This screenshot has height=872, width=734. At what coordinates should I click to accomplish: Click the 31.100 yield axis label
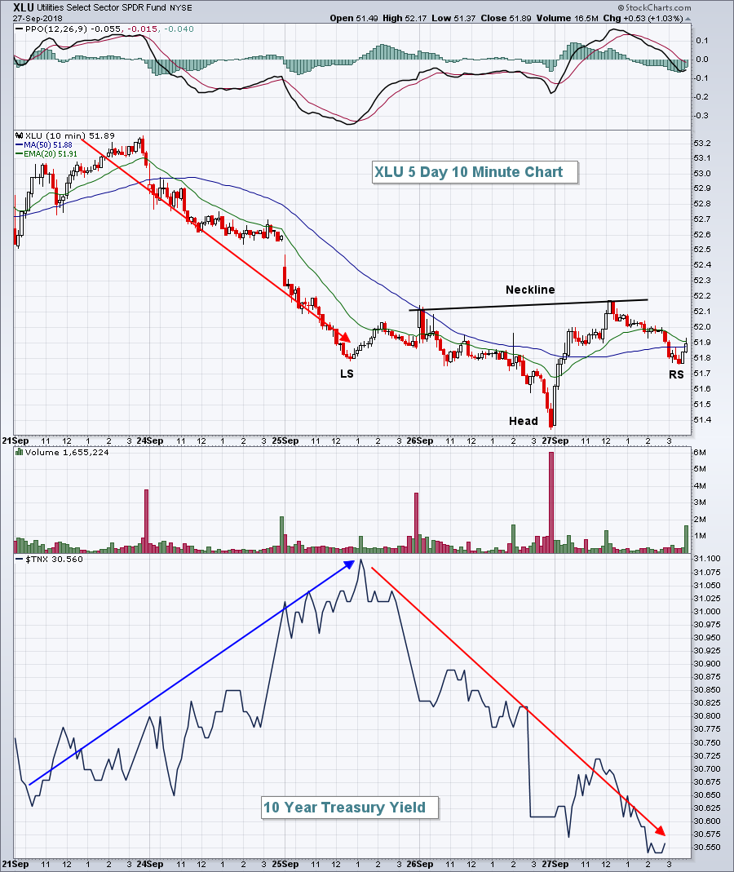tap(707, 558)
